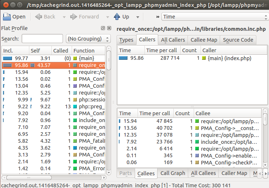Open the Callee Map tab
Viewport: 269px width, 188px height.
pyautogui.click(x=203, y=40)
